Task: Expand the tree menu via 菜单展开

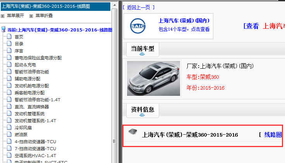Action: click(x=15, y=16)
